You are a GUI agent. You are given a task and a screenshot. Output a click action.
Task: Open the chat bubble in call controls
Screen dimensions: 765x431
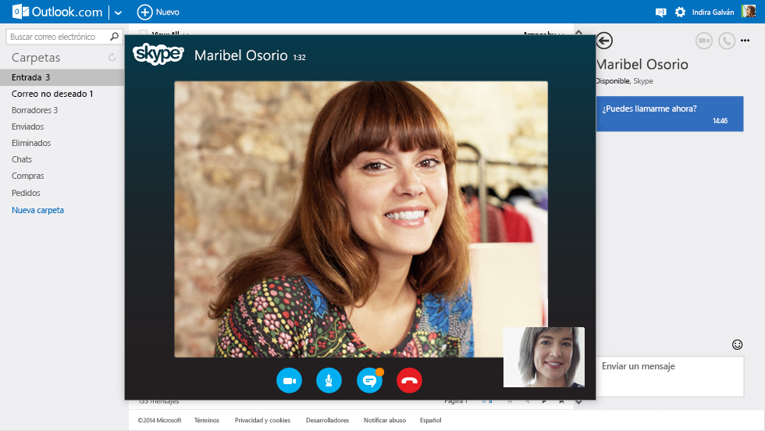(x=369, y=380)
